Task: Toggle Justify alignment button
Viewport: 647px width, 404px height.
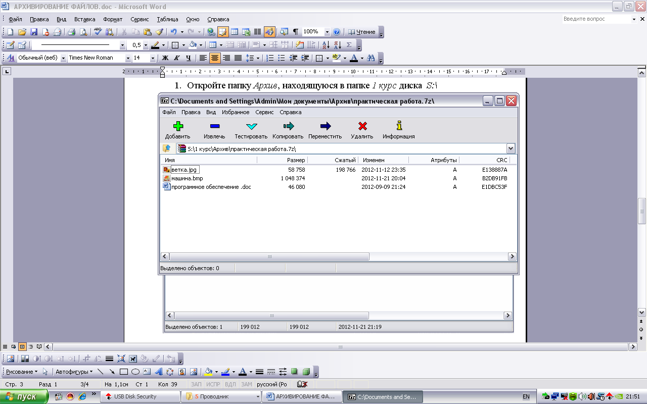Action: [238, 58]
